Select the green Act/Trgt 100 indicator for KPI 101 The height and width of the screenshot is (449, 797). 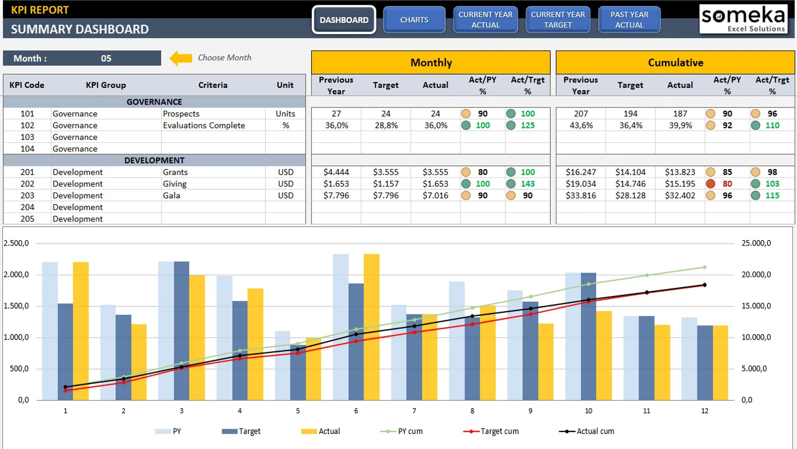point(525,113)
